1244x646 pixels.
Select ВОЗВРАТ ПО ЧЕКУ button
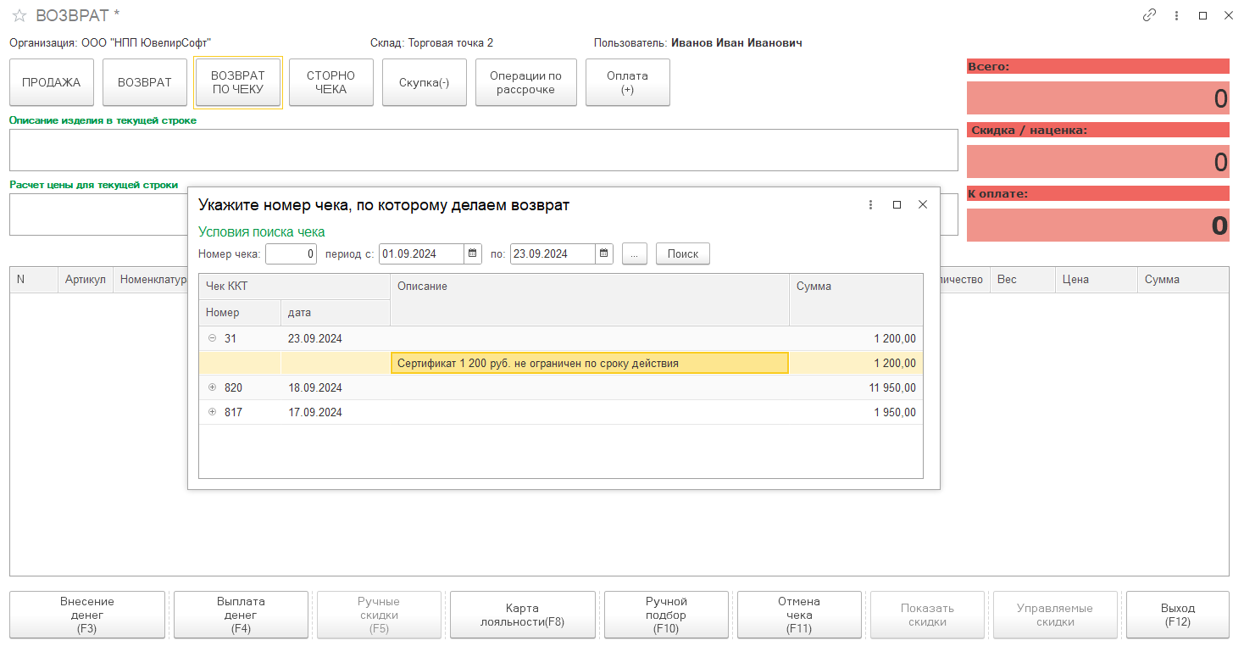pyautogui.click(x=238, y=82)
